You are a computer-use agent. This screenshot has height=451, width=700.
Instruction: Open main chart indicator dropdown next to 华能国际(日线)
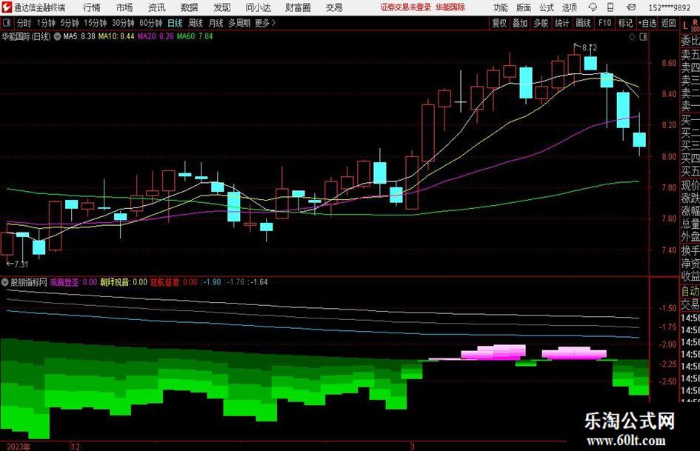point(58,36)
